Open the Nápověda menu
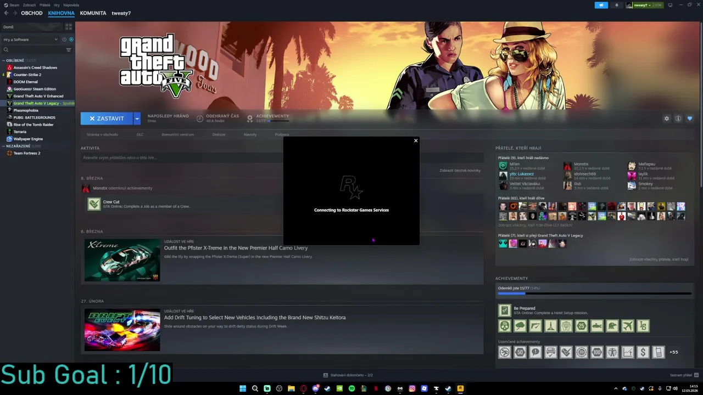Screen dimensions: 703x395 tap(71, 5)
